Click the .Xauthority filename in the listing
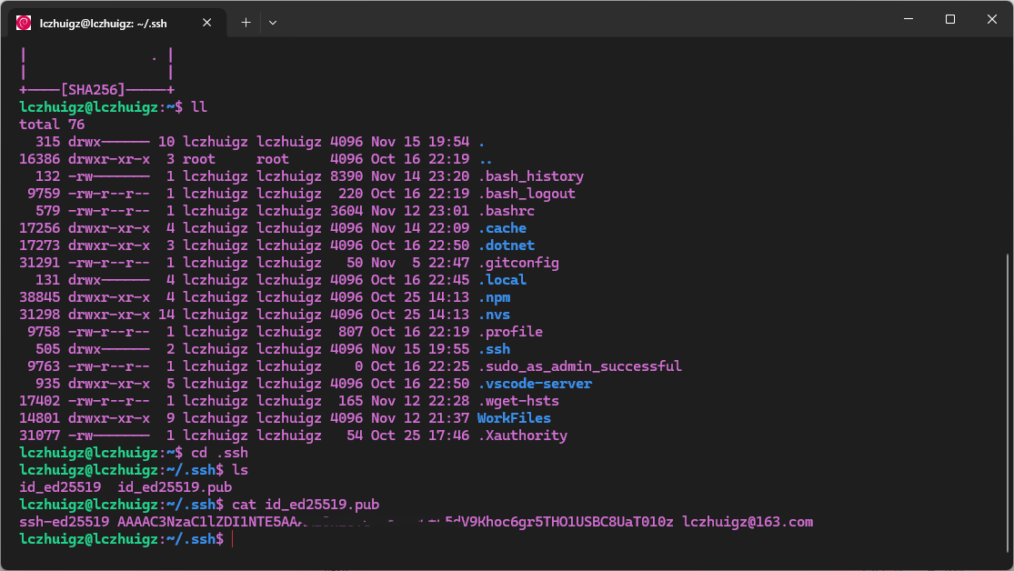 [522, 436]
